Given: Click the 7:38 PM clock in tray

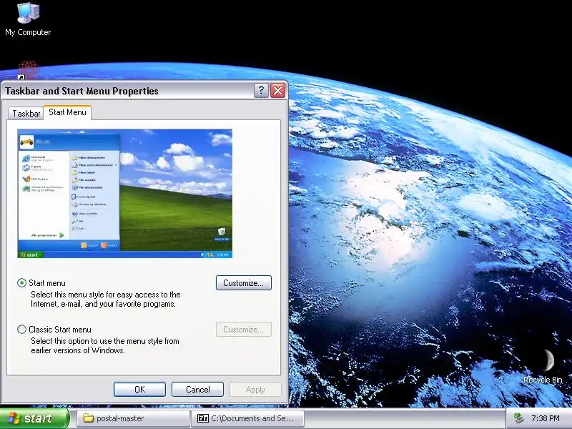Looking at the screenshot, I should 546,418.
